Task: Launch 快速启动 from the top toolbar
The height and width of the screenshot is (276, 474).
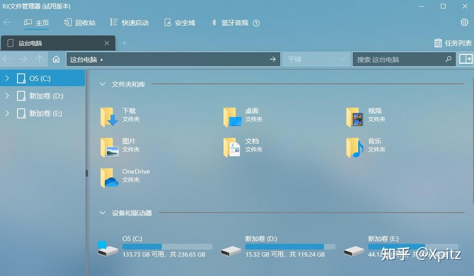Action: tap(129, 22)
